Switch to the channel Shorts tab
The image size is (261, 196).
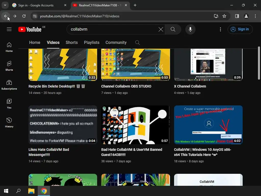tap(72, 43)
